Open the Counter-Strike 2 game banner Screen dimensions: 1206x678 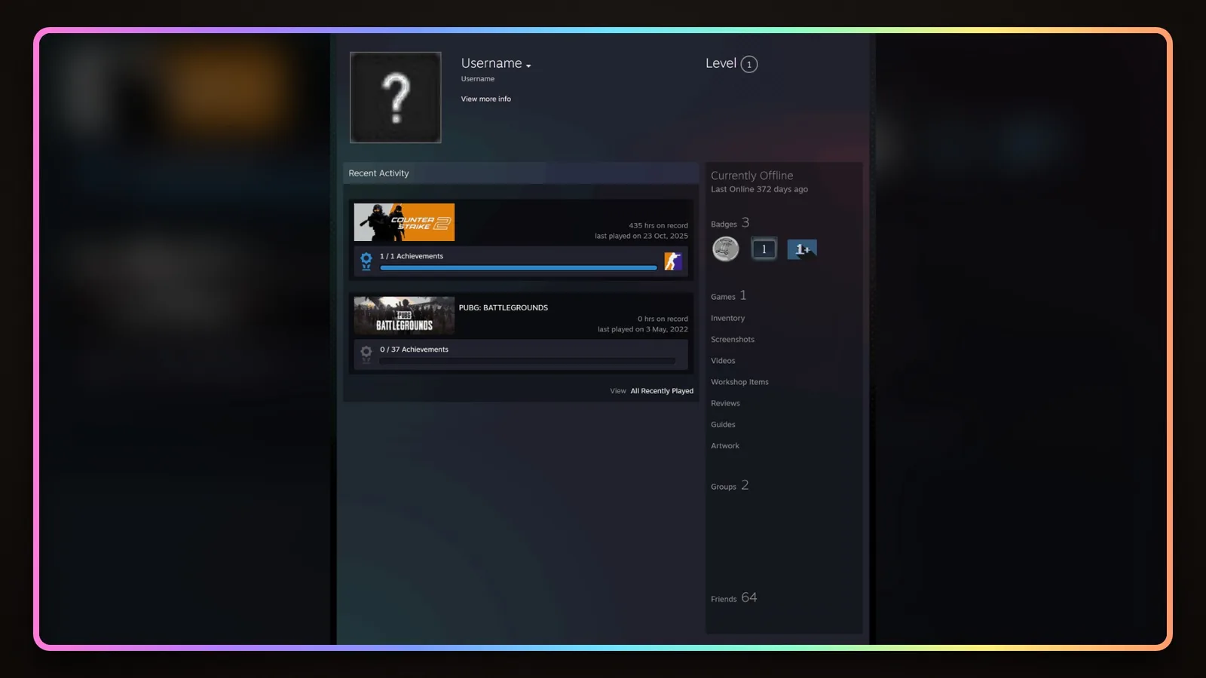tap(404, 222)
